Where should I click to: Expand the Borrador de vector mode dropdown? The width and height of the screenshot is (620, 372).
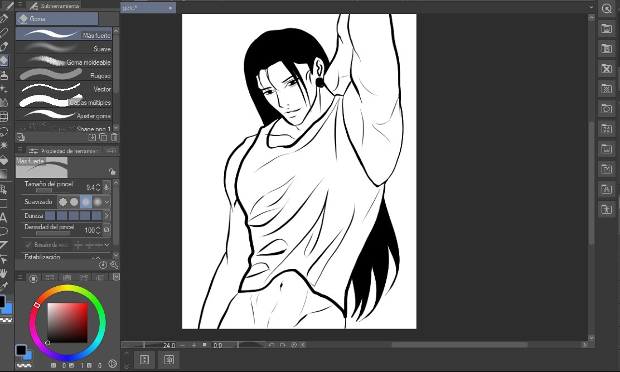(106, 245)
